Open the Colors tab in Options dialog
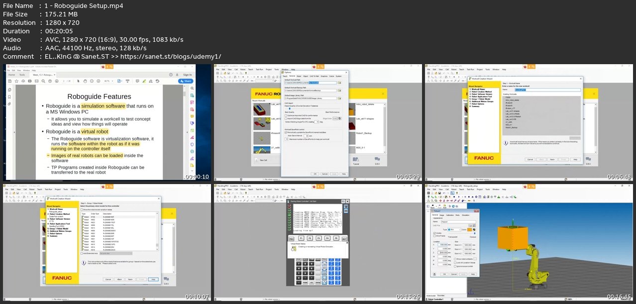The height and width of the screenshot is (304, 636). [331, 76]
